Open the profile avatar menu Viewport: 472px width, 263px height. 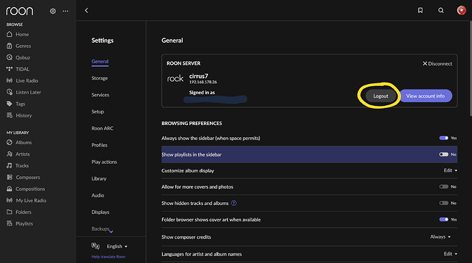click(461, 10)
